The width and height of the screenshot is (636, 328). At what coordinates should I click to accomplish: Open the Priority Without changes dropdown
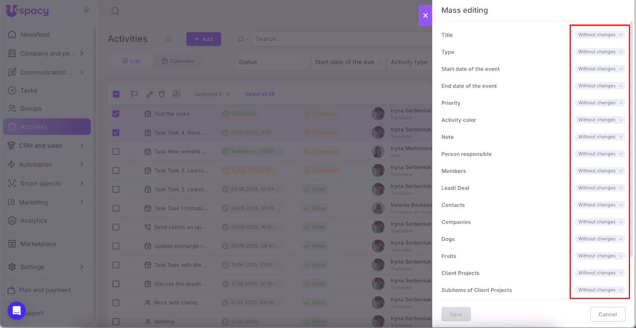tap(599, 103)
